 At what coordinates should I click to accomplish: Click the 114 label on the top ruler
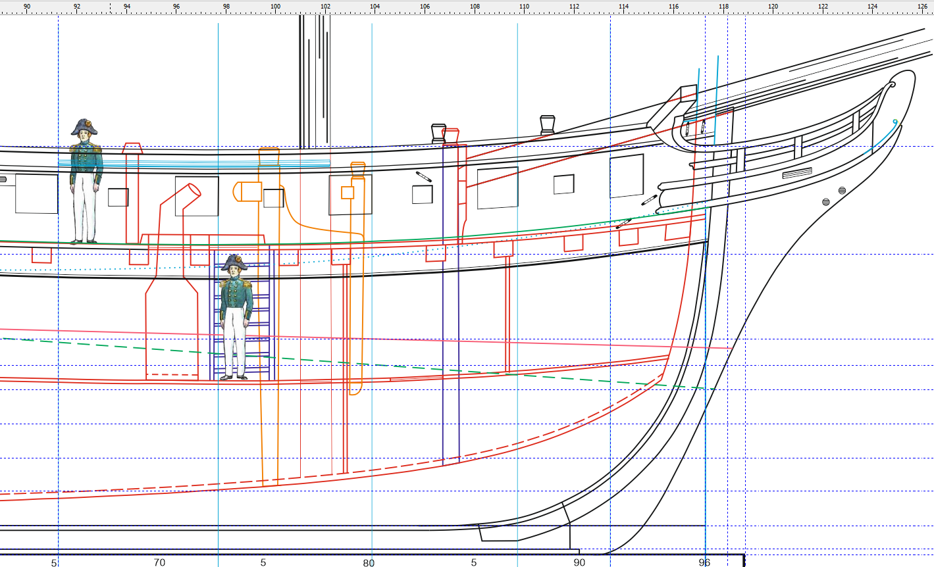point(623,7)
